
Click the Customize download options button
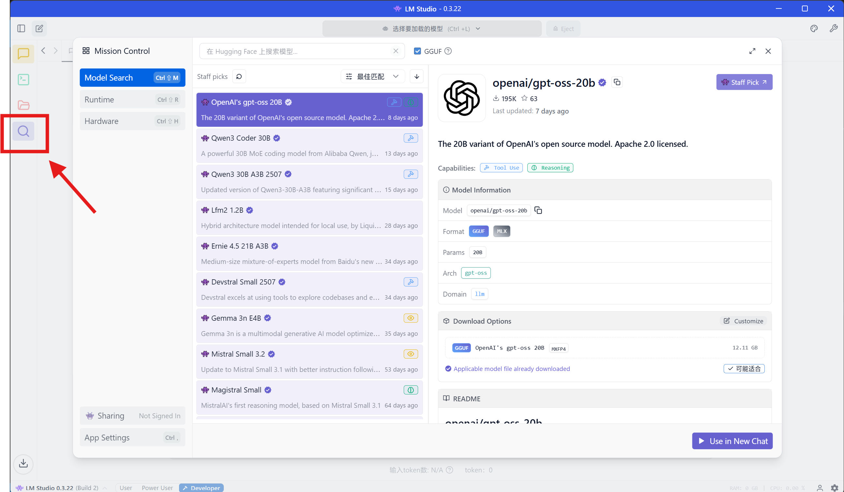[x=743, y=321]
